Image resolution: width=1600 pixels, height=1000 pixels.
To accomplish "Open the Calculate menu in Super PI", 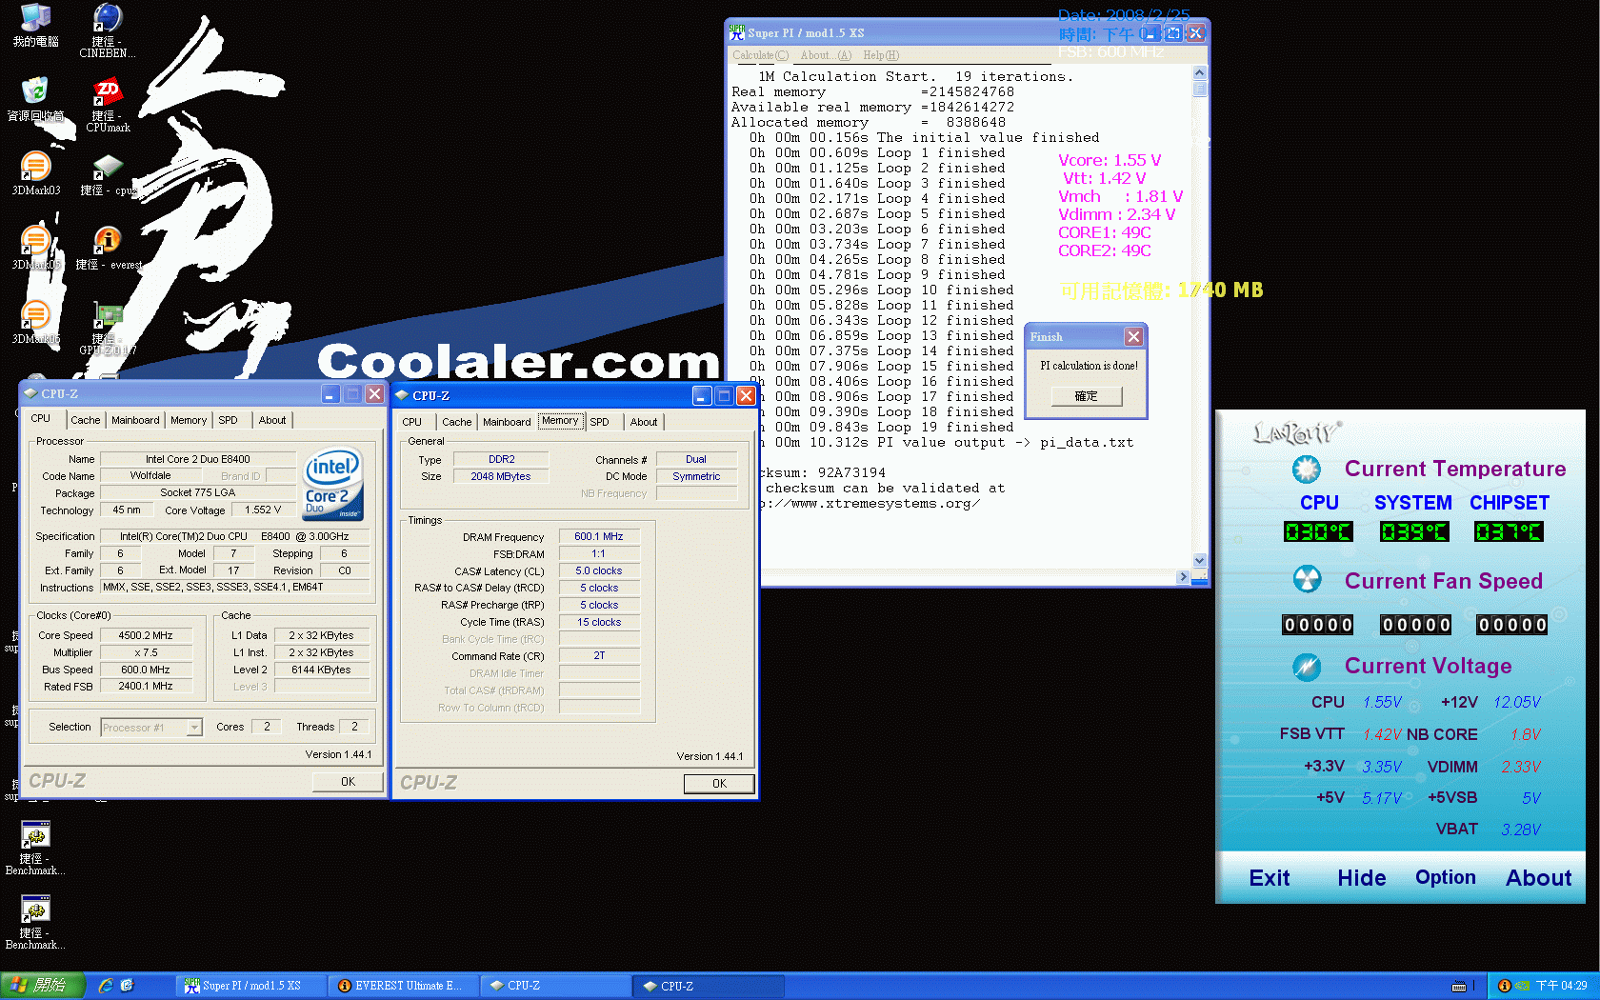I will click(x=760, y=55).
